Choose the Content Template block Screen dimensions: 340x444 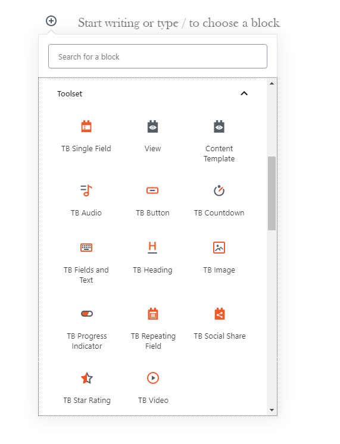coord(219,141)
